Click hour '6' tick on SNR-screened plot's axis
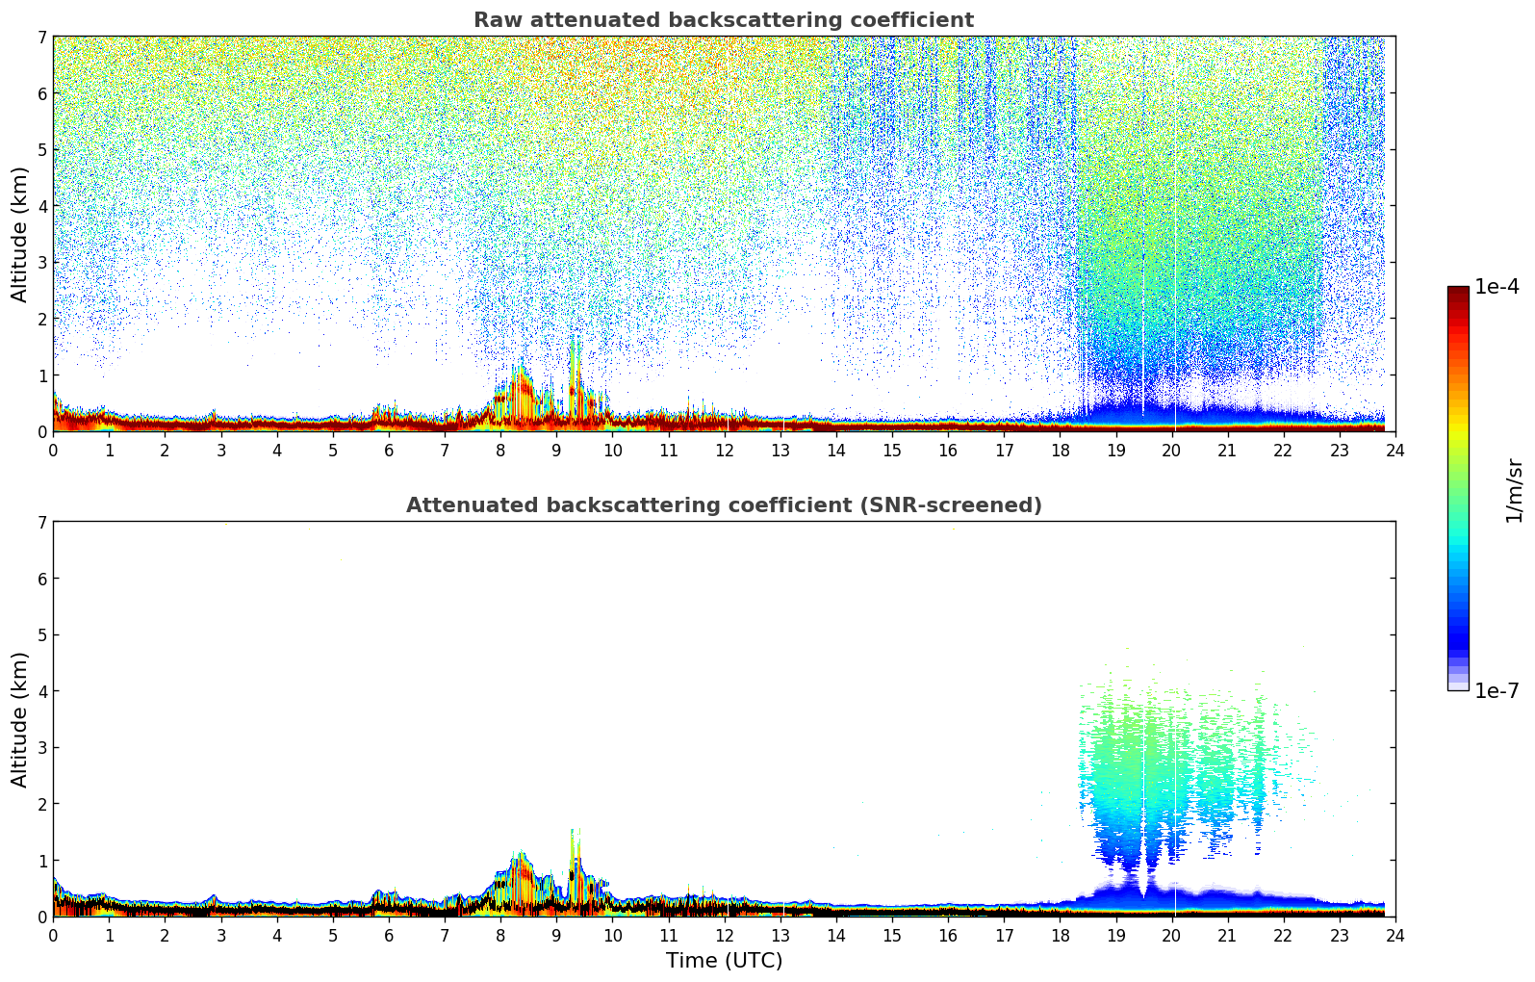Viewport: 1535px width, 982px height. (x=389, y=936)
